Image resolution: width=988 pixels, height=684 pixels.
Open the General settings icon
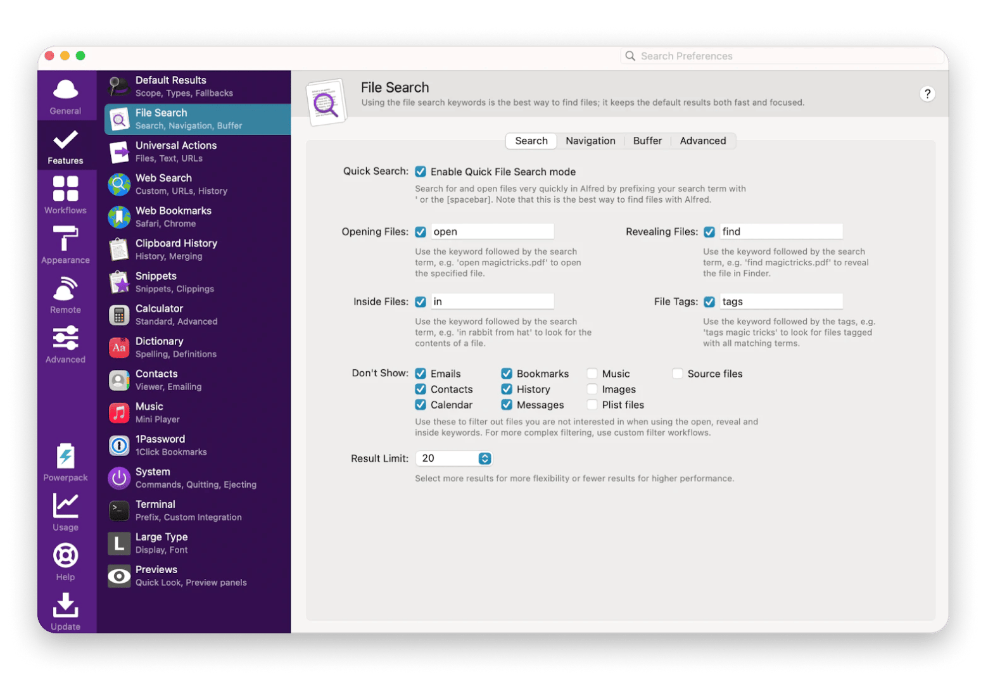pyautogui.click(x=65, y=91)
